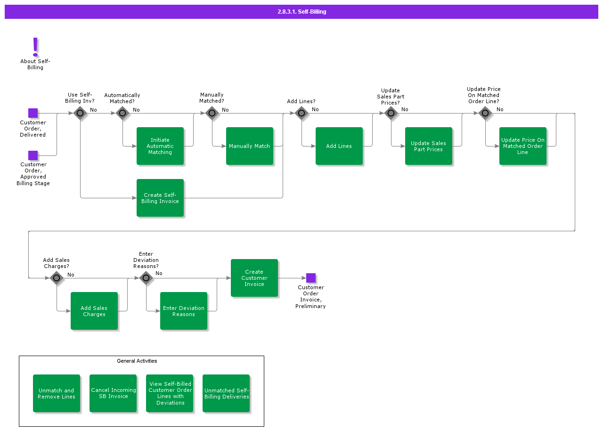Click the Customer Order Invoice, Preliminary end square

(310, 278)
